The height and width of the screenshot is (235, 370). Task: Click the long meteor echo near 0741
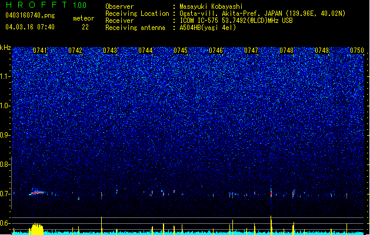[x=36, y=192]
